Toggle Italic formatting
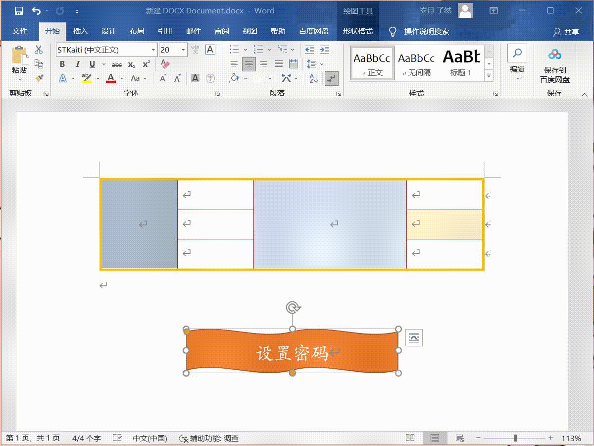Image resolution: width=594 pixels, height=446 pixels. coord(77,64)
